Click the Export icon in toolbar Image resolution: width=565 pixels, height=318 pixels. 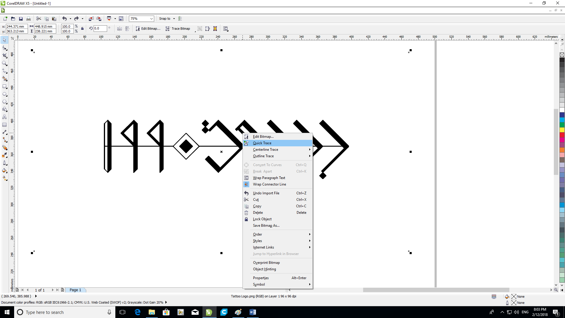coord(99,19)
